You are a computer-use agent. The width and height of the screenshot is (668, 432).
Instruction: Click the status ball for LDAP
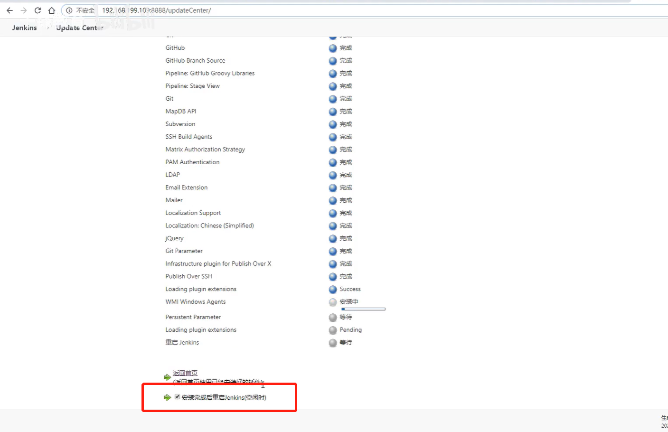click(x=333, y=175)
